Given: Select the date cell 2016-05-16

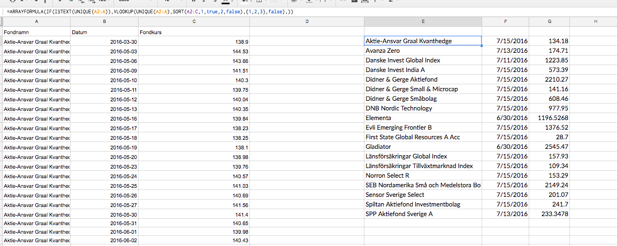Looking at the screenshot, I should click(x=104, y=118).
